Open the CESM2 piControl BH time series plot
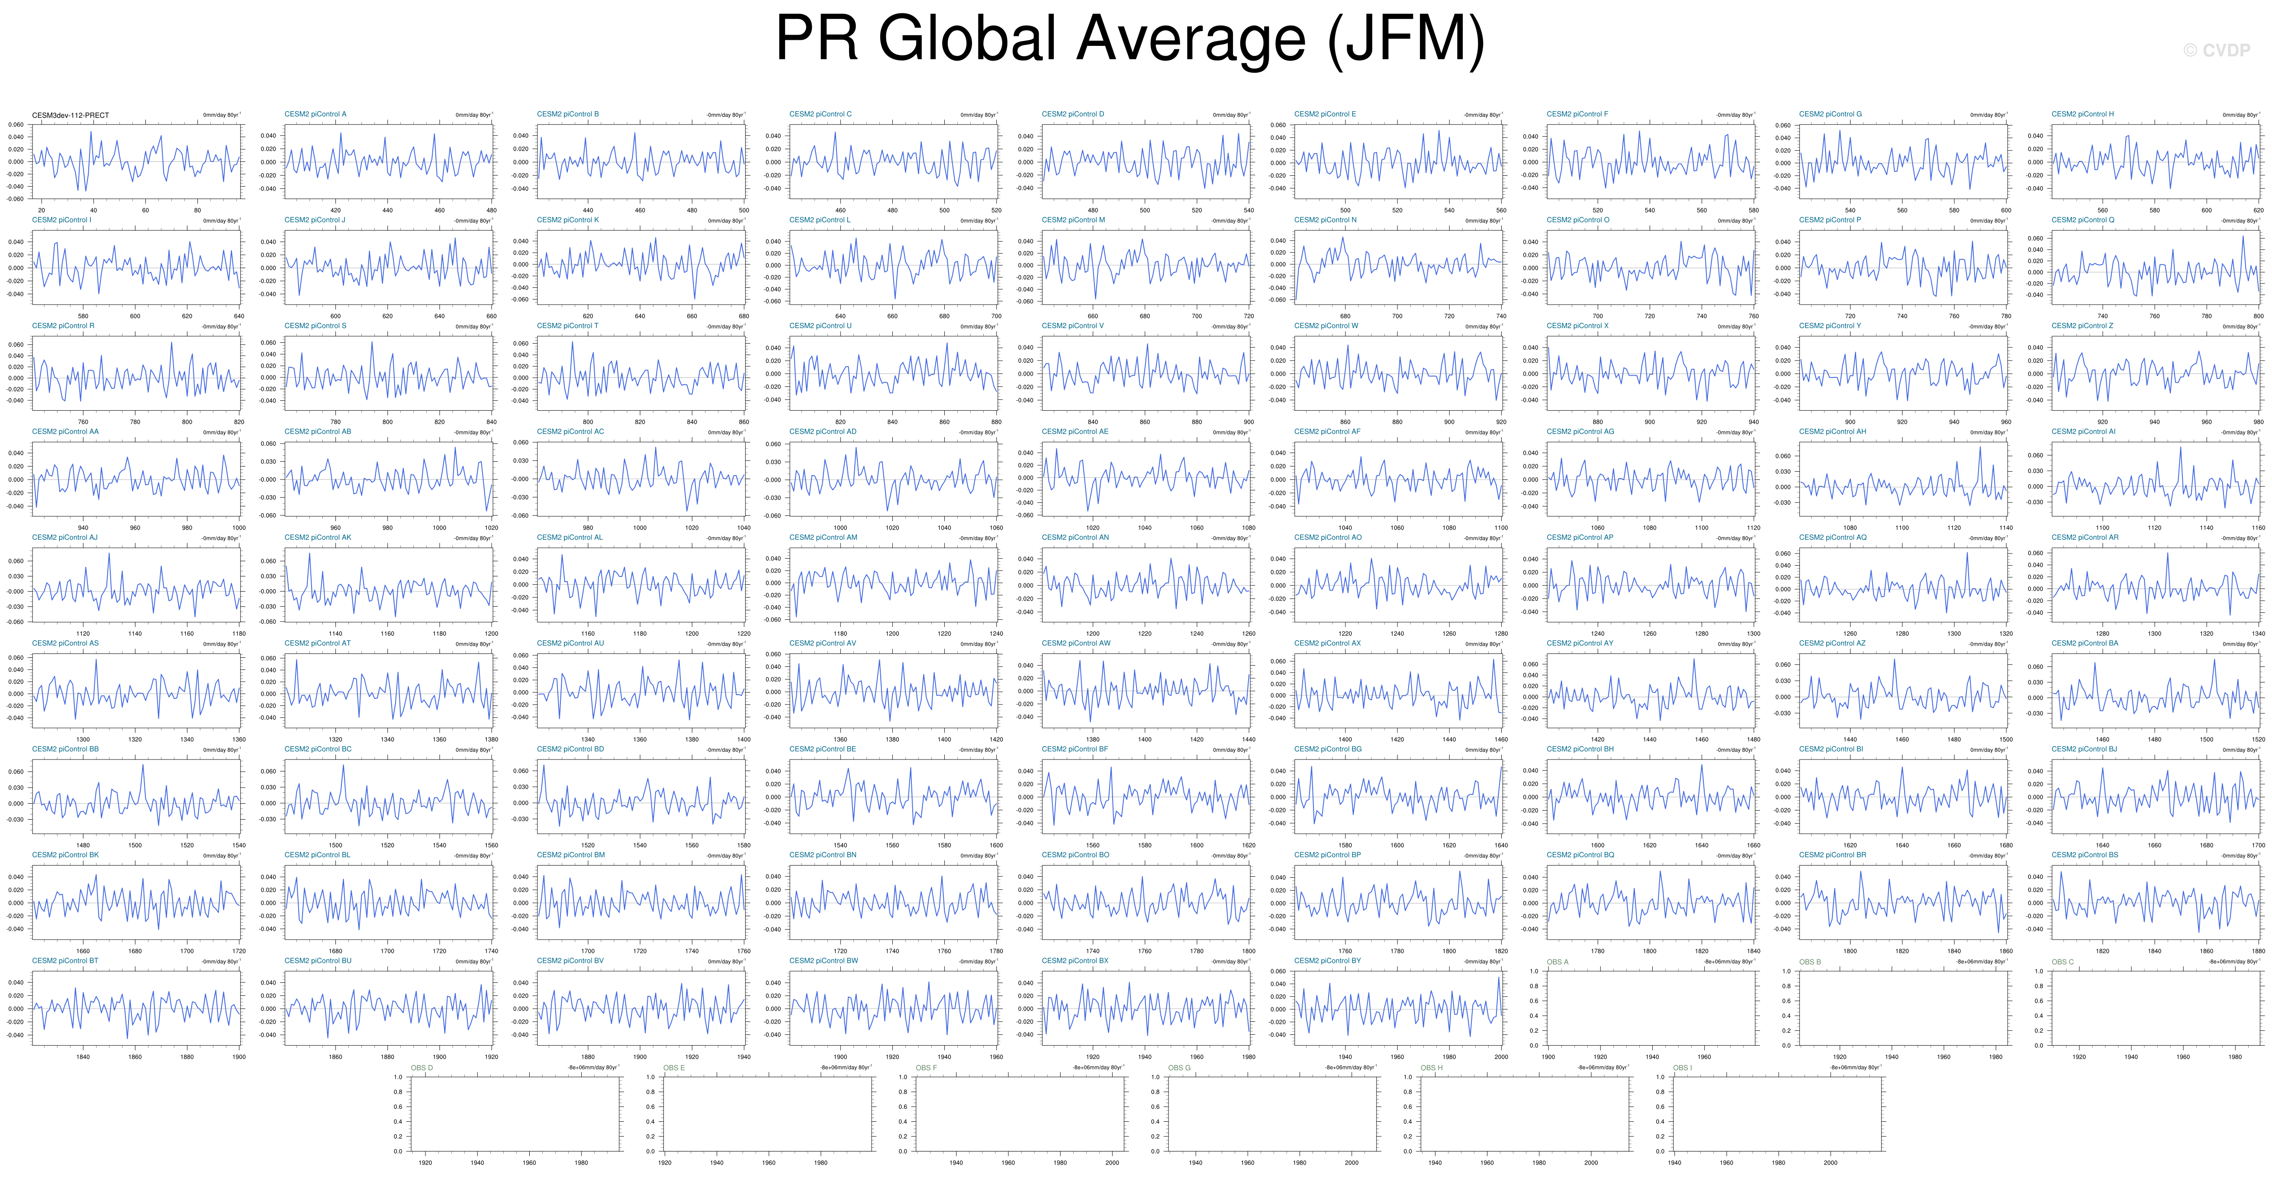 pyautogui.click(x=1651, y=796)
